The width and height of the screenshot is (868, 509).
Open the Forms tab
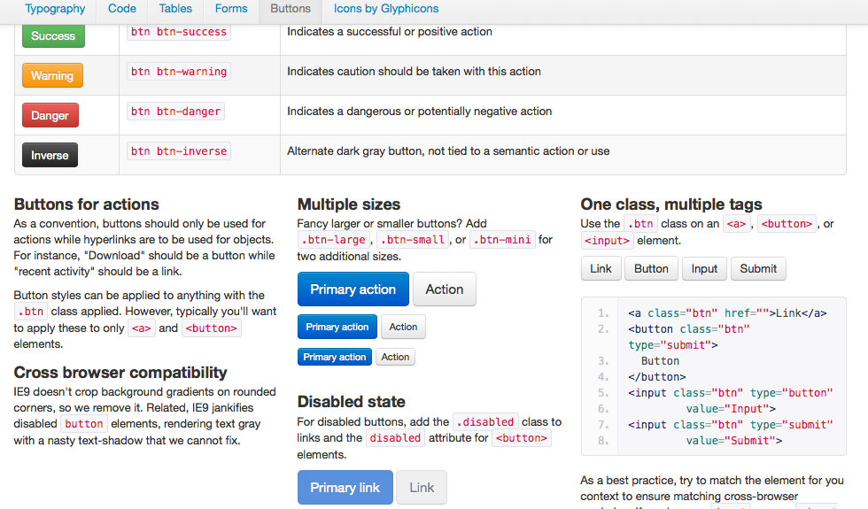(x=231, y=9)
